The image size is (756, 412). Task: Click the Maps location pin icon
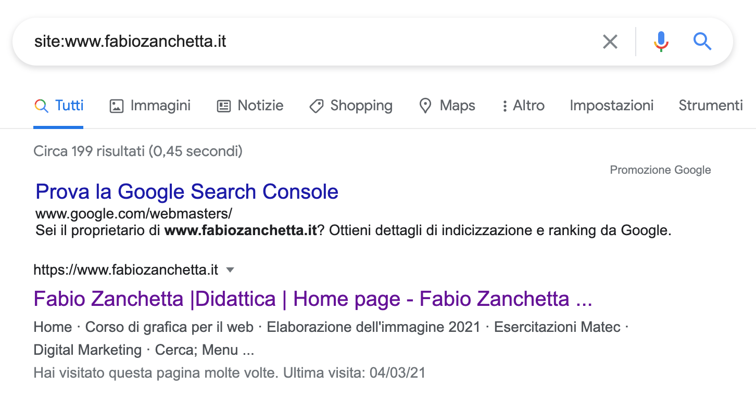tap(425, 106)
